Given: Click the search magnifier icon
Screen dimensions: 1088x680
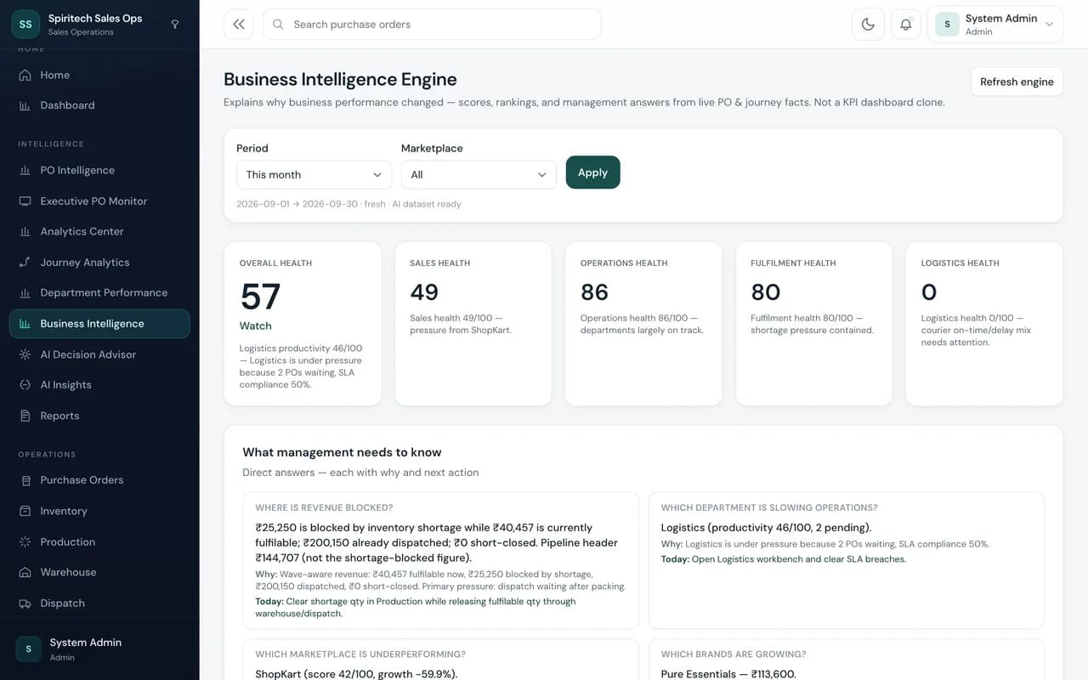Looking at the screenshot, I should pos(278,25).
